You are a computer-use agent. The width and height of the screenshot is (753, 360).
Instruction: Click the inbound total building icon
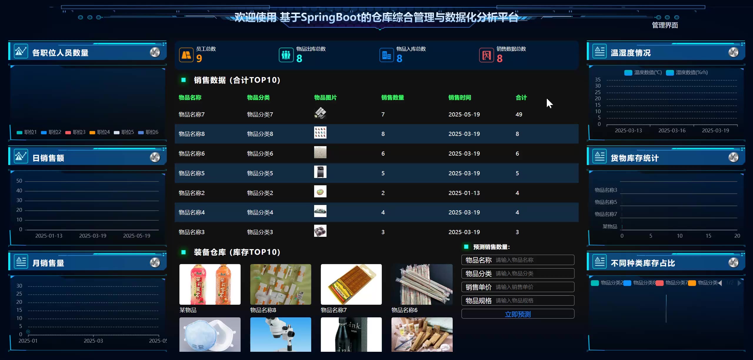pyautogui.click(x=386, y=55)
